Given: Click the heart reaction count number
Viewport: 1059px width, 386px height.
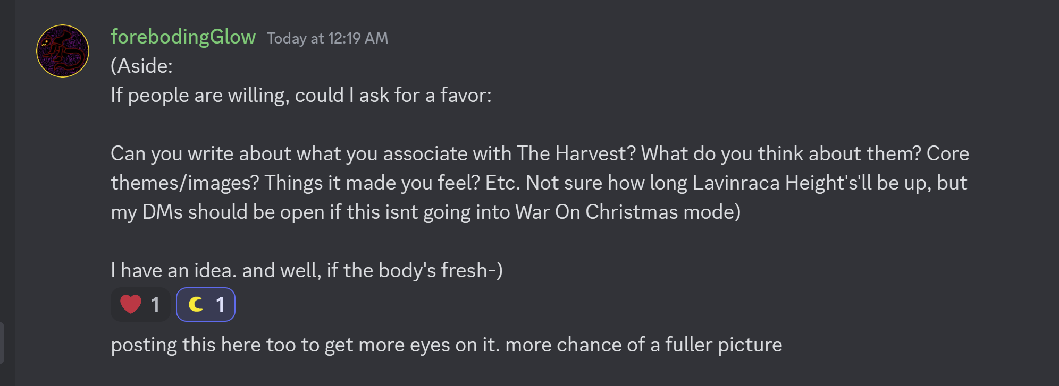Looking at the screenshot, I should click(x=155, y=305).
